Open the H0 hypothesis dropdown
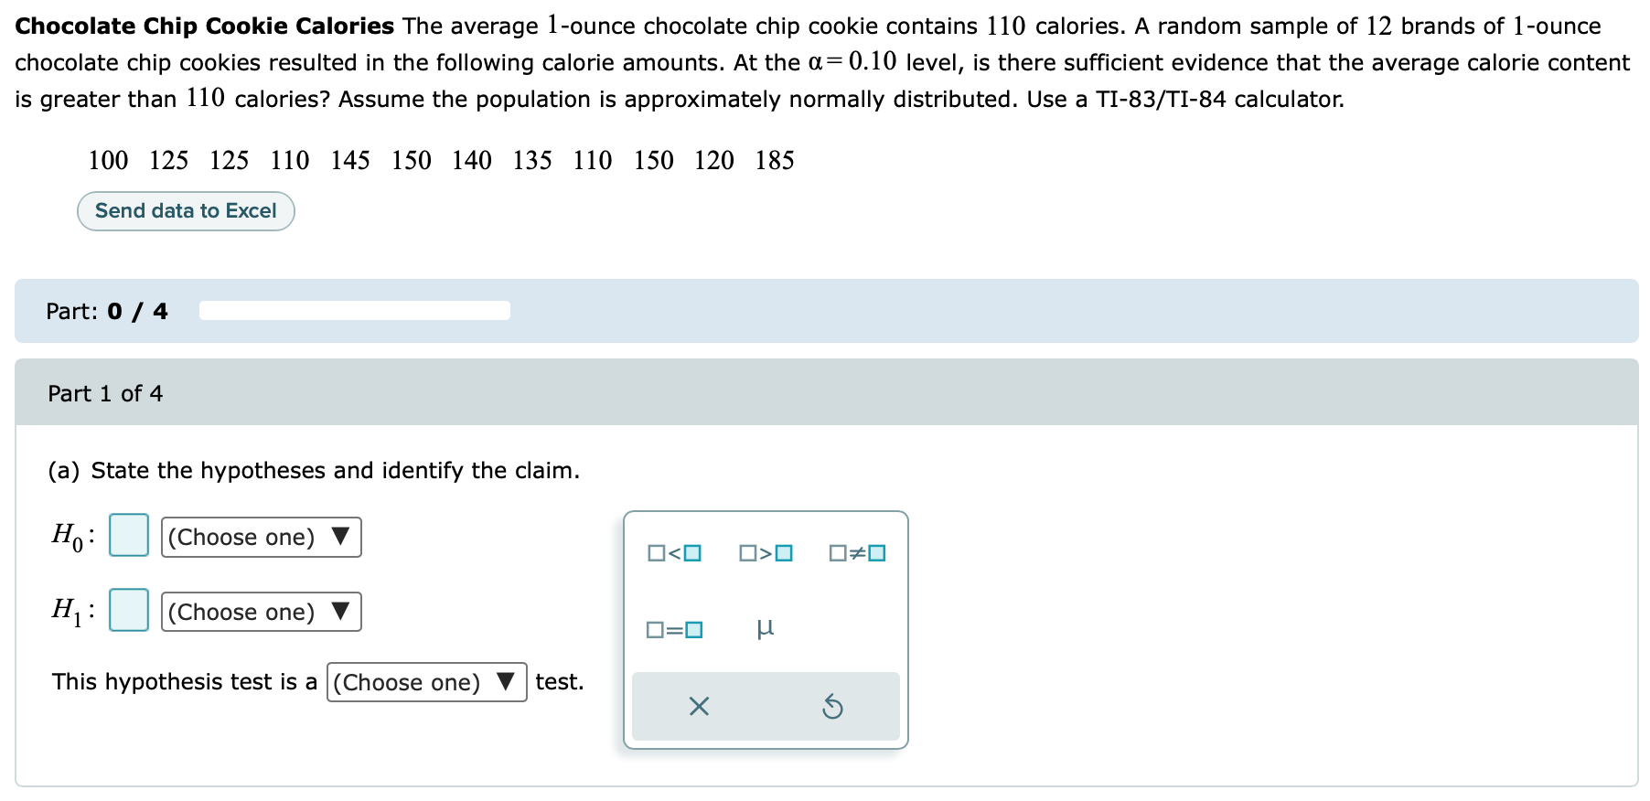This screenshot has height=801, width=1650. [260, 537]
